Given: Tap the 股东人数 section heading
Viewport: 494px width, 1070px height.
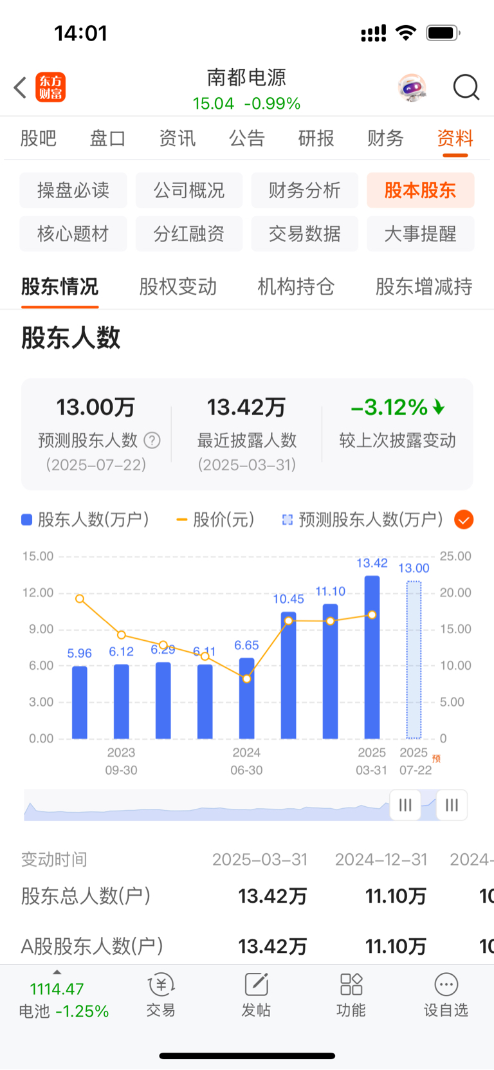Looking at the screenshot, I should [71, 338].
